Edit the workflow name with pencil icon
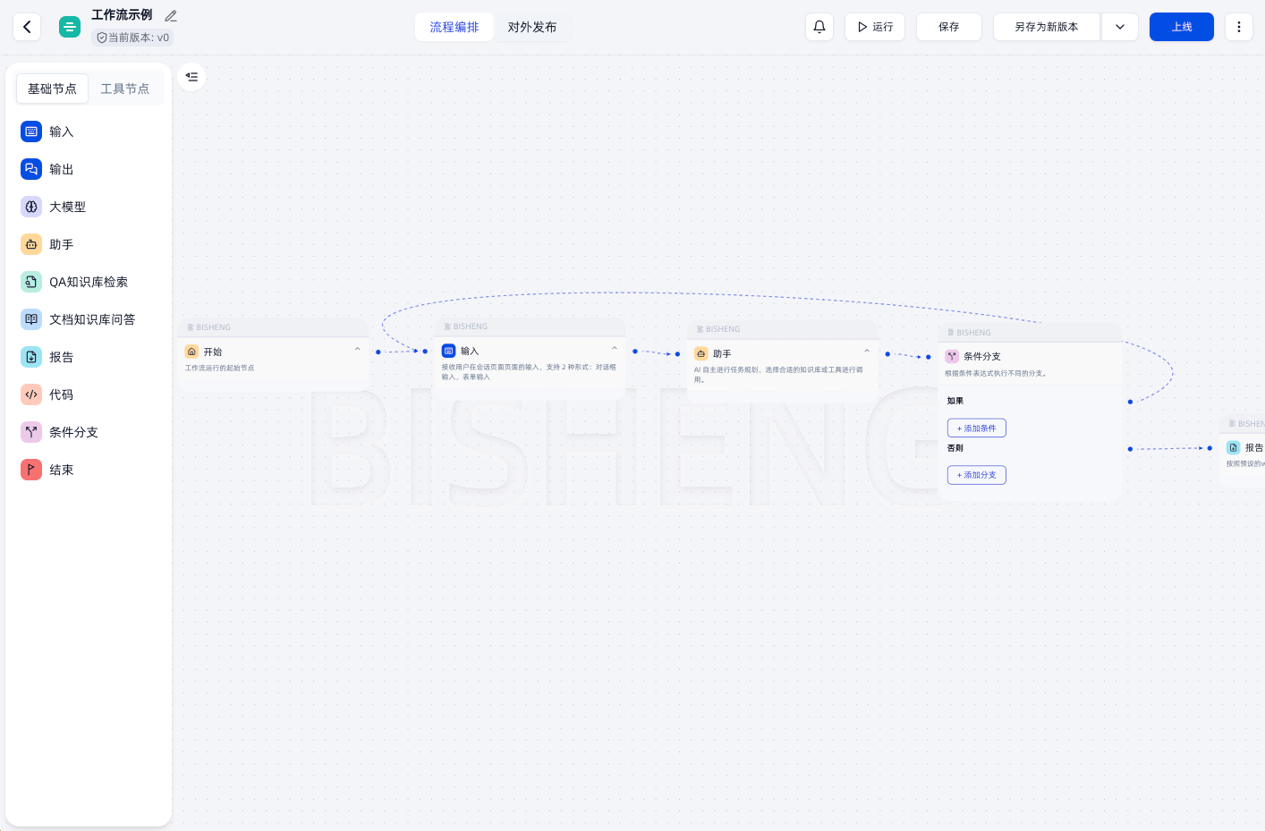This screenshot has width=1265, height=831. [x=171, y=16]
